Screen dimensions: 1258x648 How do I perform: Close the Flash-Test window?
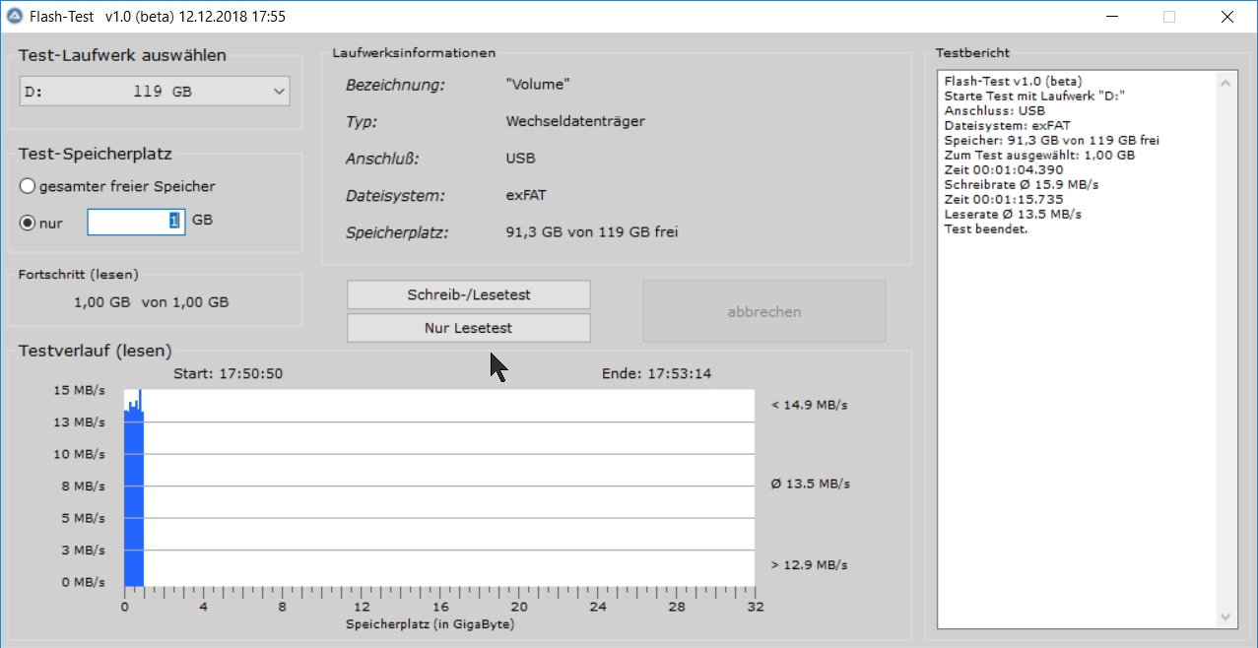pyautogui.click(x=1226, y=17)
